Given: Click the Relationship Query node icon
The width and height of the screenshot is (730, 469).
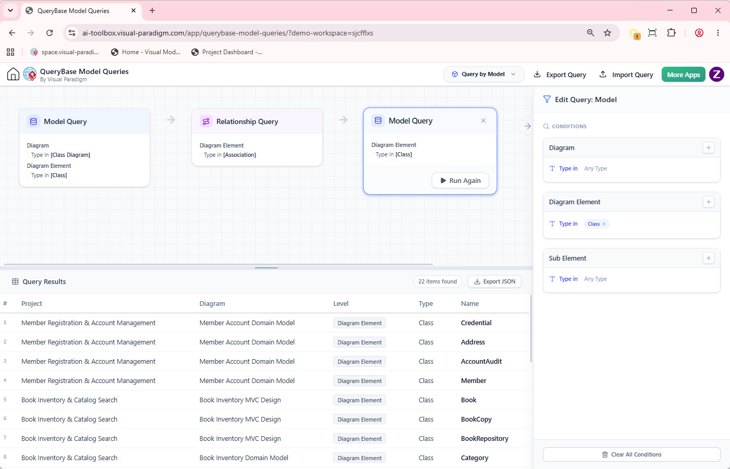Looking at the screenshot, I should point(206,121).
